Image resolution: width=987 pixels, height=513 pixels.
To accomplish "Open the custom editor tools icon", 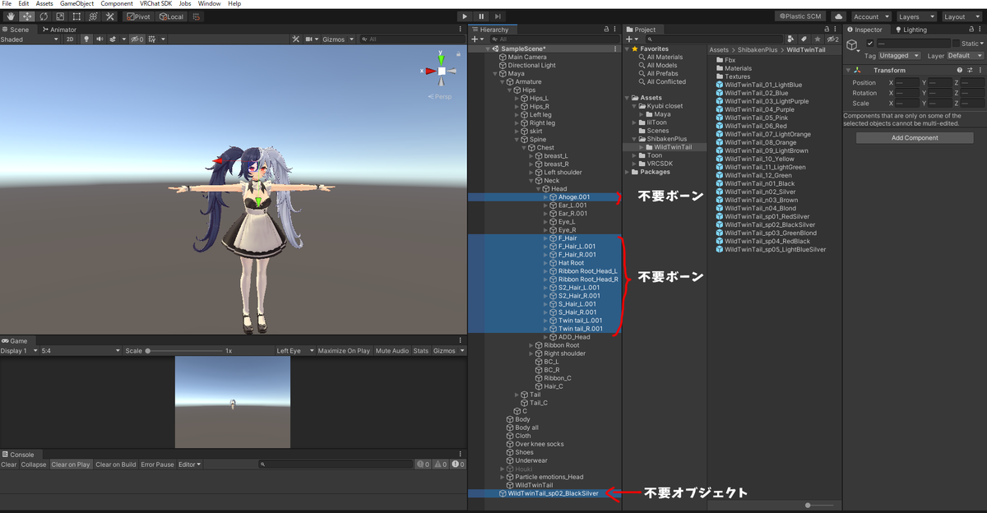I will coord(110,16).
